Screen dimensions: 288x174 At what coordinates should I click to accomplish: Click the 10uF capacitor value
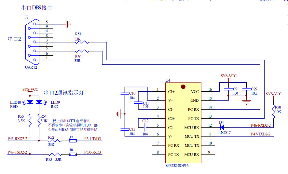[255, 93]
